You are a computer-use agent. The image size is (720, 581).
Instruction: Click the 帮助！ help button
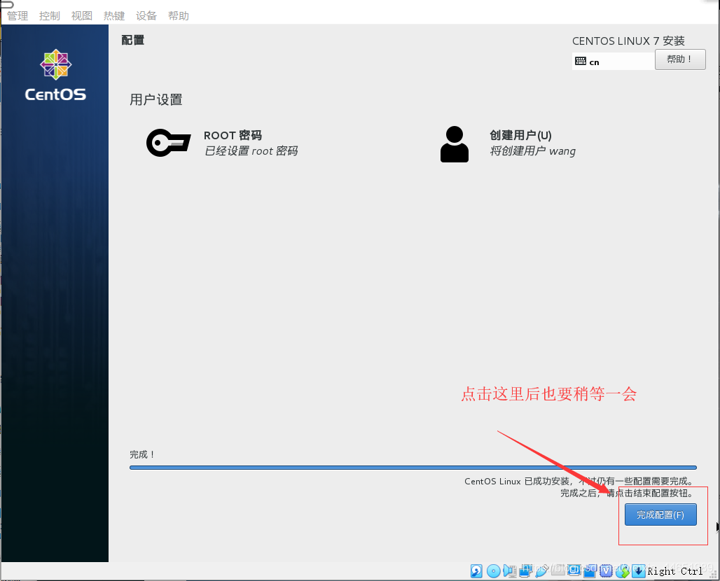(680, 59)
